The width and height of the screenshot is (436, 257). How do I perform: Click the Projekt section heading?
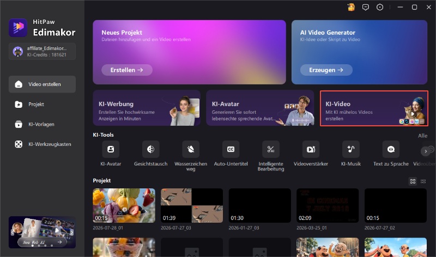click(x=102, y=181)
